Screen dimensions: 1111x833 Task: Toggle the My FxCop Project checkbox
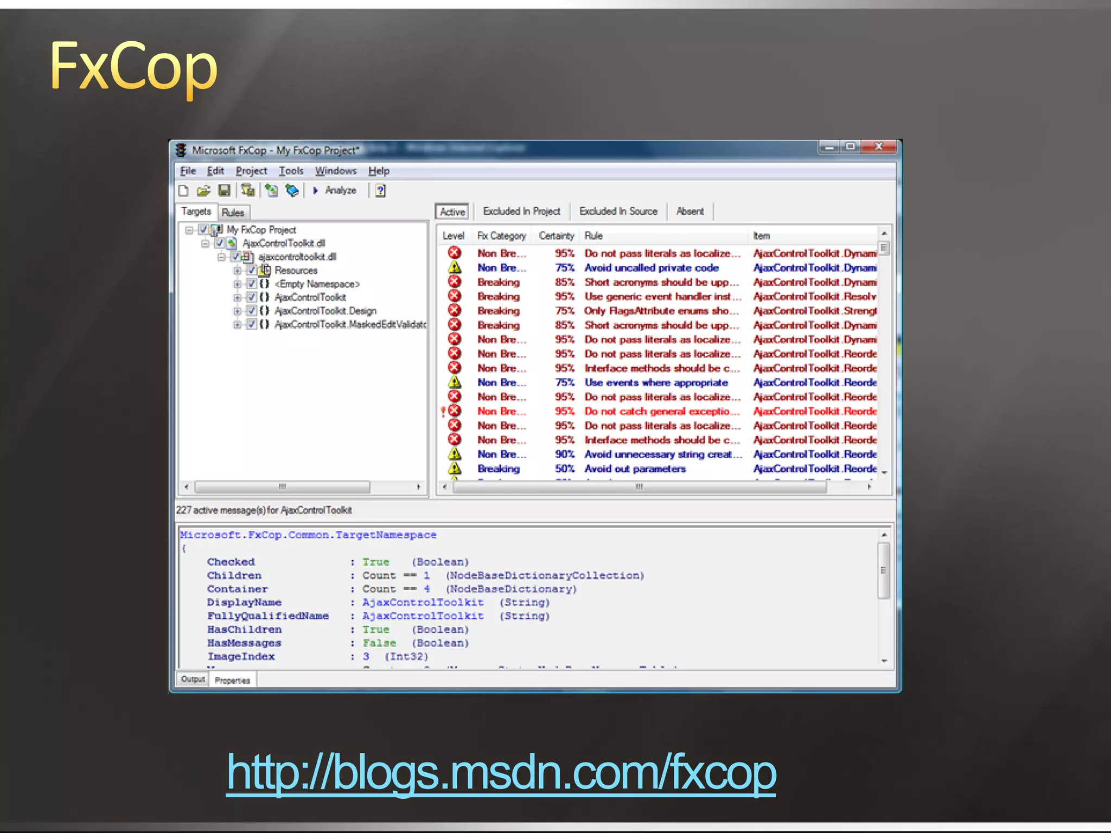click(x=203, y=230)
